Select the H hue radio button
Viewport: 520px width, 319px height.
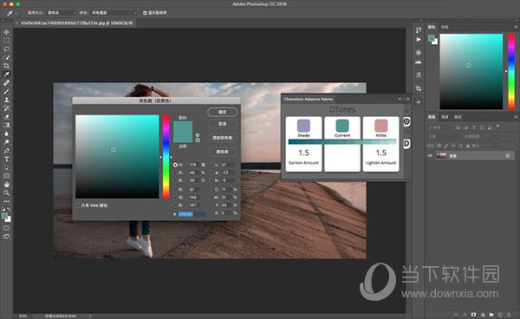tap(175, 165)
